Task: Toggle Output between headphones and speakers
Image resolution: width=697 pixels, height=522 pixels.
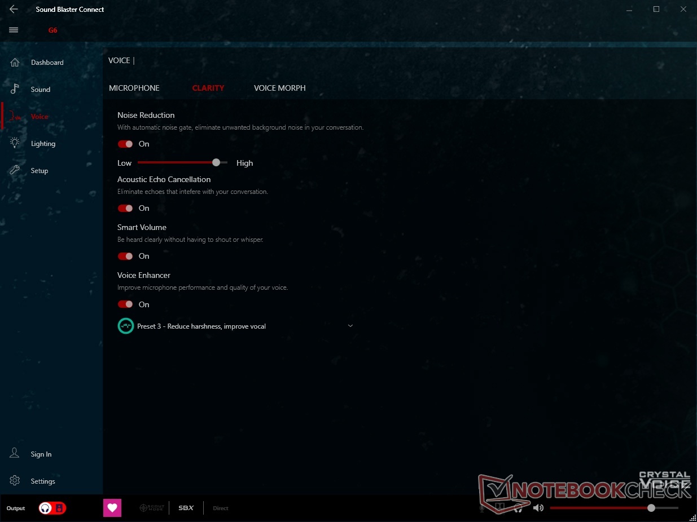Action: click(x=52, y=508)
